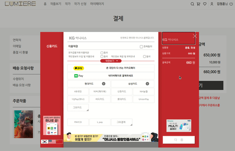Screen dimensions: 235x151
Task: Select the 신용카드 payment tab
Action: (52, 46)
